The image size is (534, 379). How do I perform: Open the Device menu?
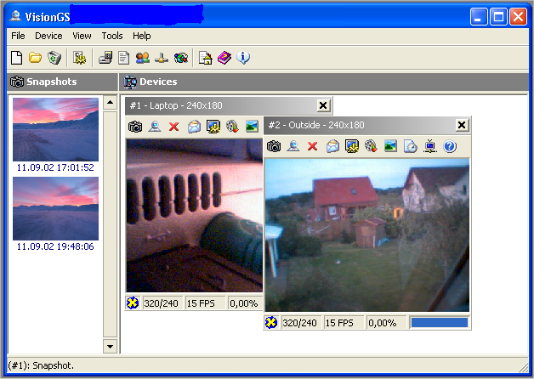point(48,36)
